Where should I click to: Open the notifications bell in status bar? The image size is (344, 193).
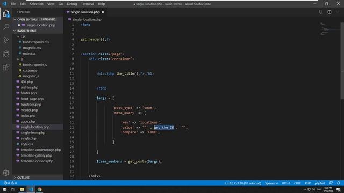click(339, 183)
